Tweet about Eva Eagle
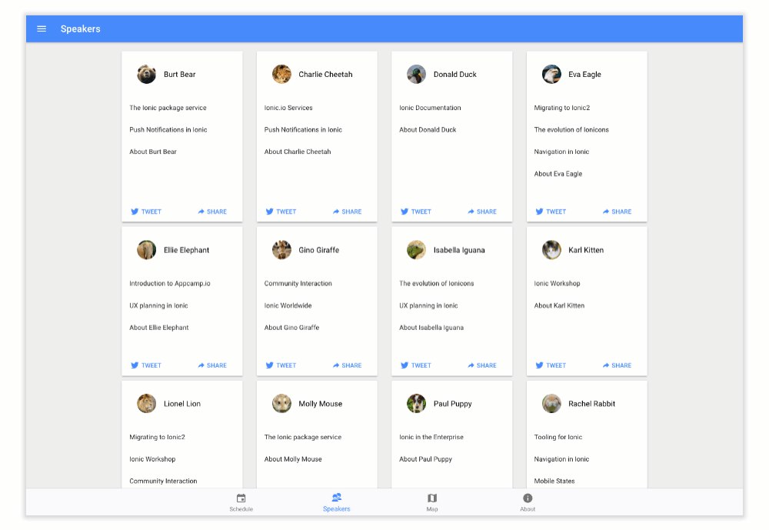Viewport: 769px width, 530px height. tap(551, 212)
